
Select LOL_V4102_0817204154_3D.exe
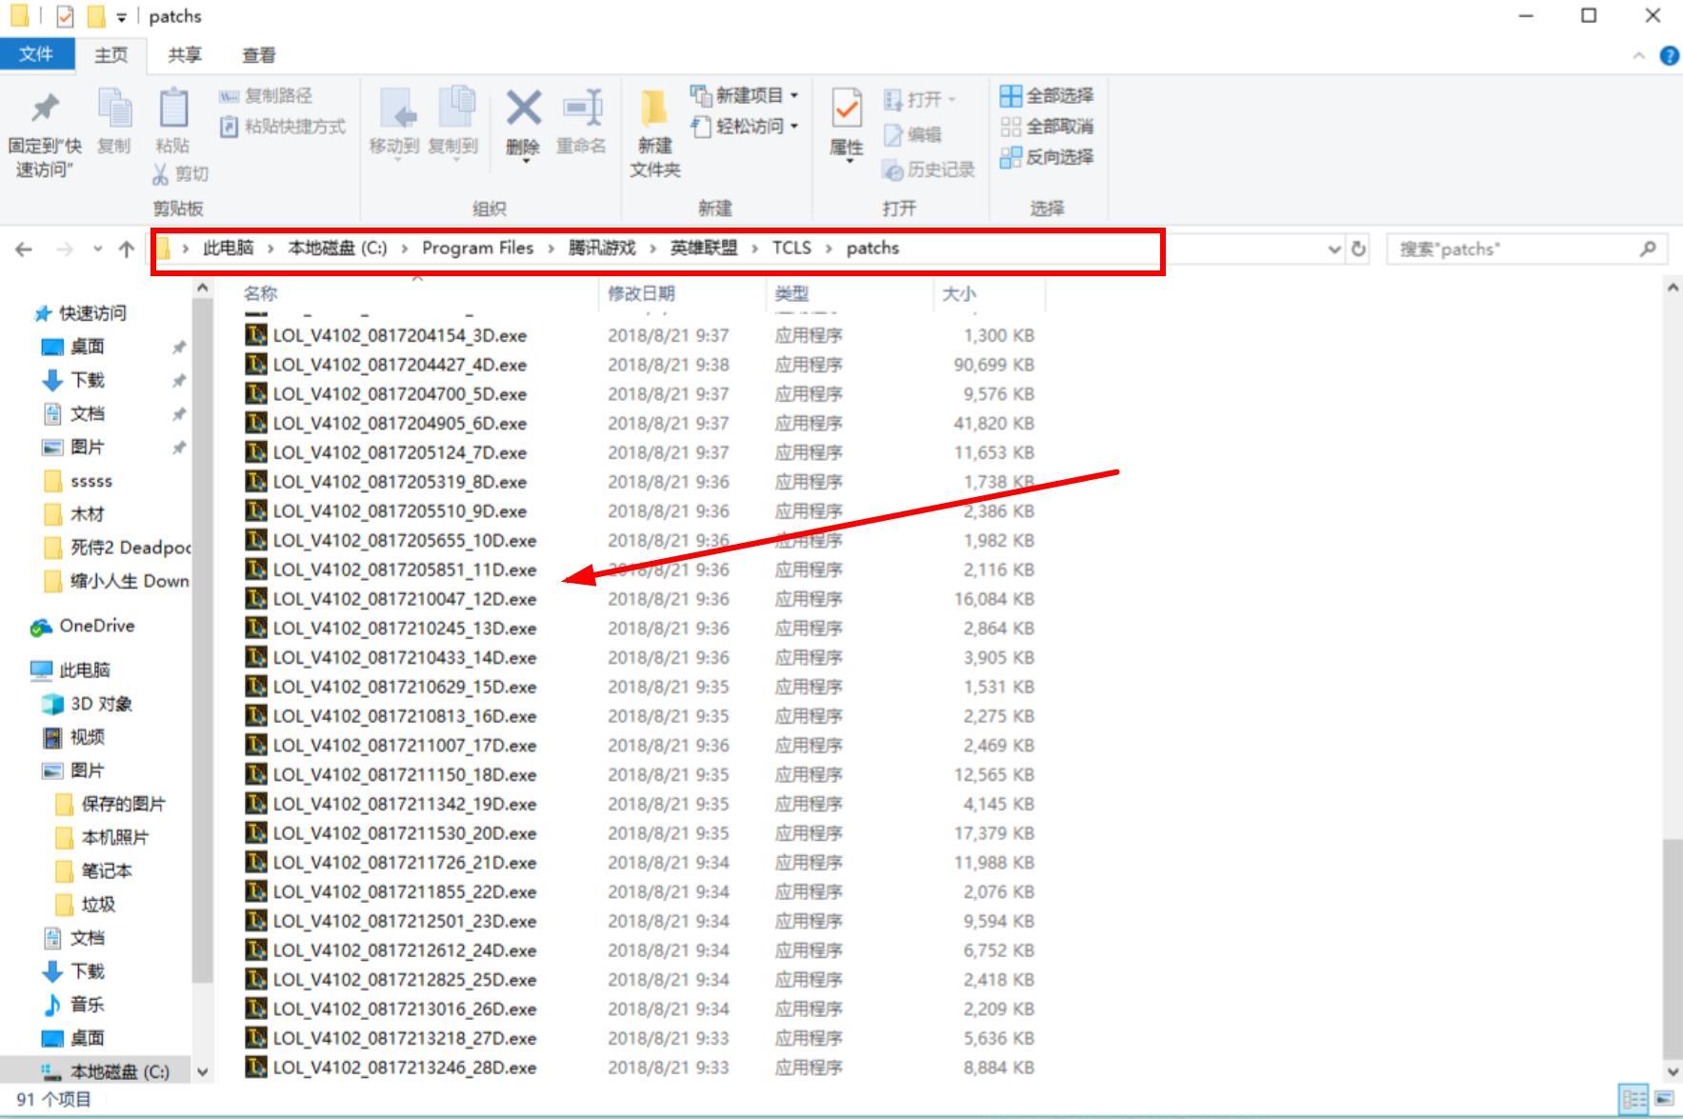[399, 335]
